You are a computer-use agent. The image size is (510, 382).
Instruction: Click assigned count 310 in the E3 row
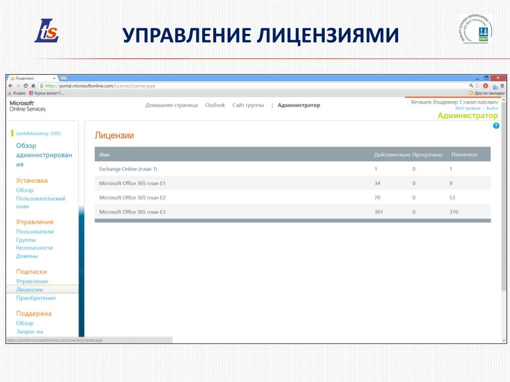click(x=454, y=212)
